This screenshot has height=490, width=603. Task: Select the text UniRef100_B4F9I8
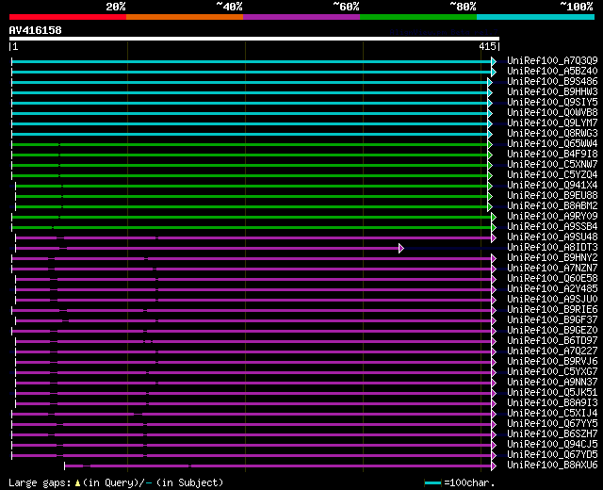coord(552,155)
